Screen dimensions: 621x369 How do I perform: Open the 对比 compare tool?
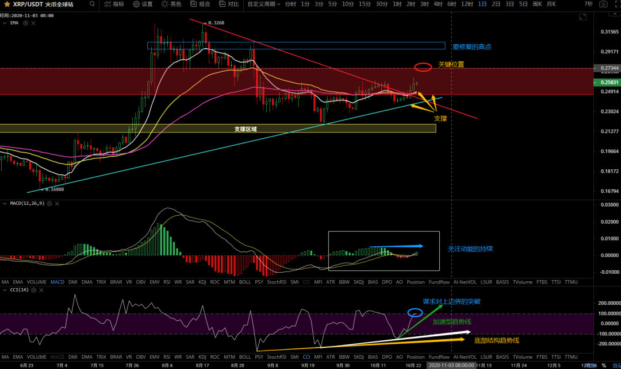click(x=229, y=4)
